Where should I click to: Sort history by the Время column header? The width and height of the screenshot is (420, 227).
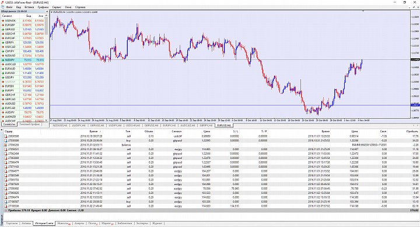(94, 132)
